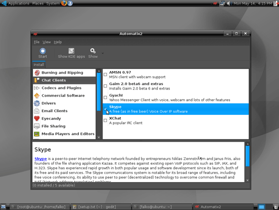Click the Media Players and Editors icon
The height and width of the screenshot is (210, 279).
click(37, 134)
